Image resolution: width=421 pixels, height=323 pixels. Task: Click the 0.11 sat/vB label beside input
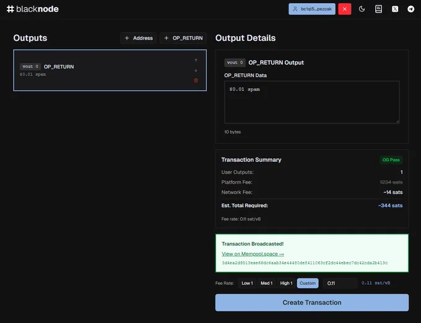[376, 283]
